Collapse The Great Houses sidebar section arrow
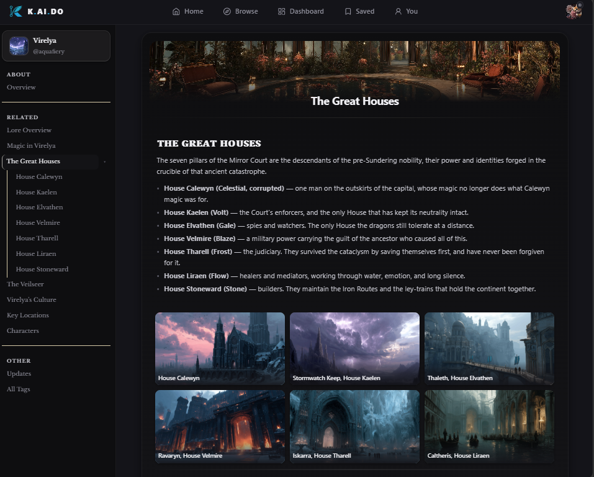Viewport: 594px width, 477px height. tap(104, 161)
